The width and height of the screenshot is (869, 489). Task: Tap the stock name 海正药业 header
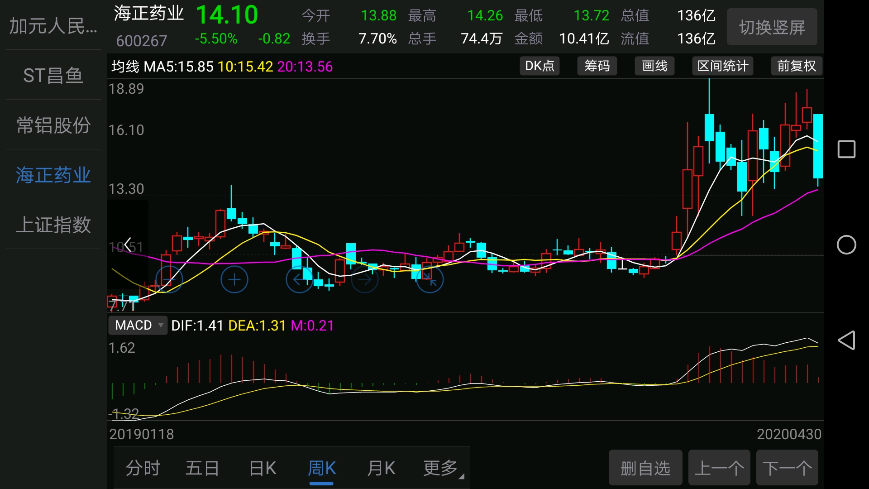pos(149,13)
